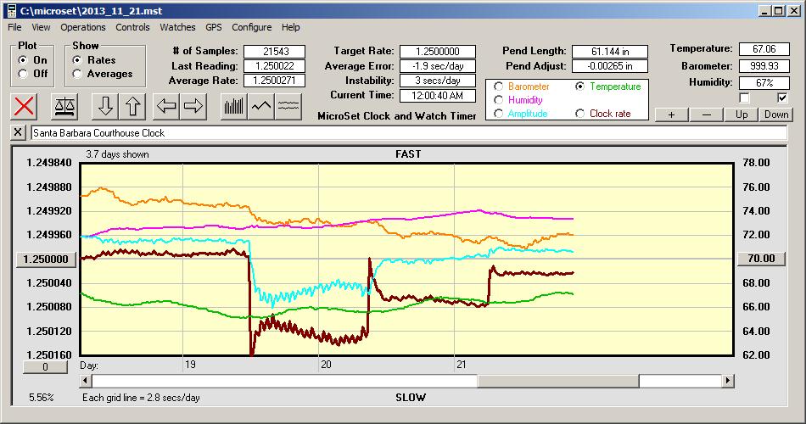
Task: Click the Up button
Action: 742,114
